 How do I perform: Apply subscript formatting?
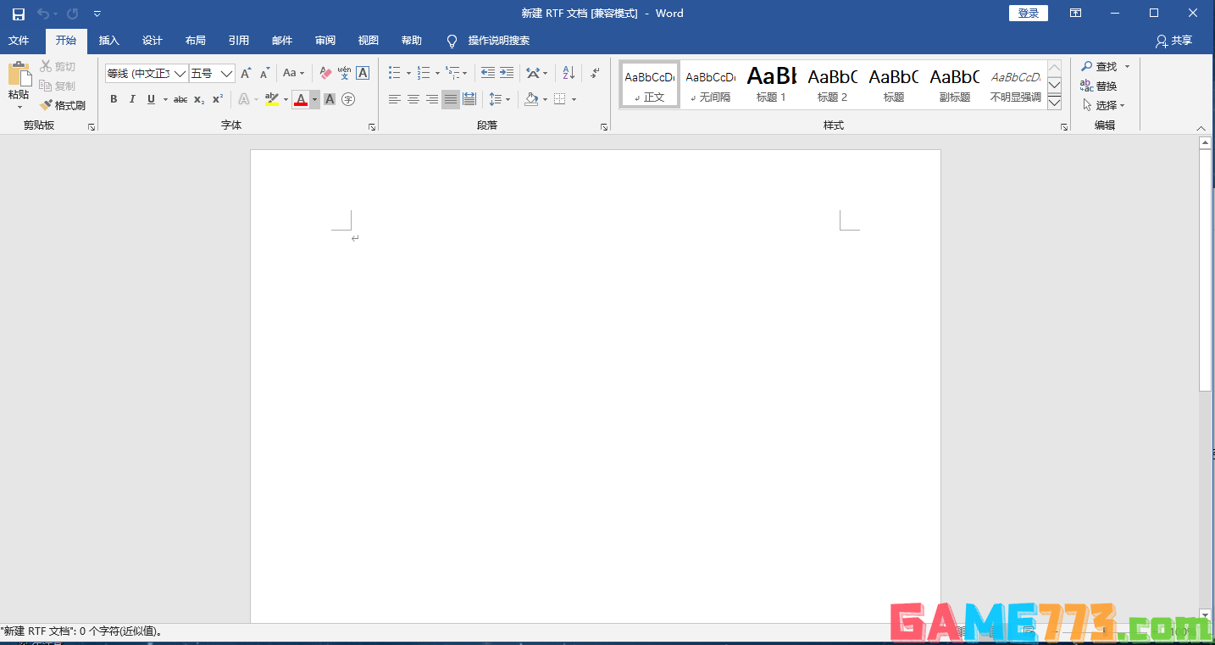pos(199,99)
